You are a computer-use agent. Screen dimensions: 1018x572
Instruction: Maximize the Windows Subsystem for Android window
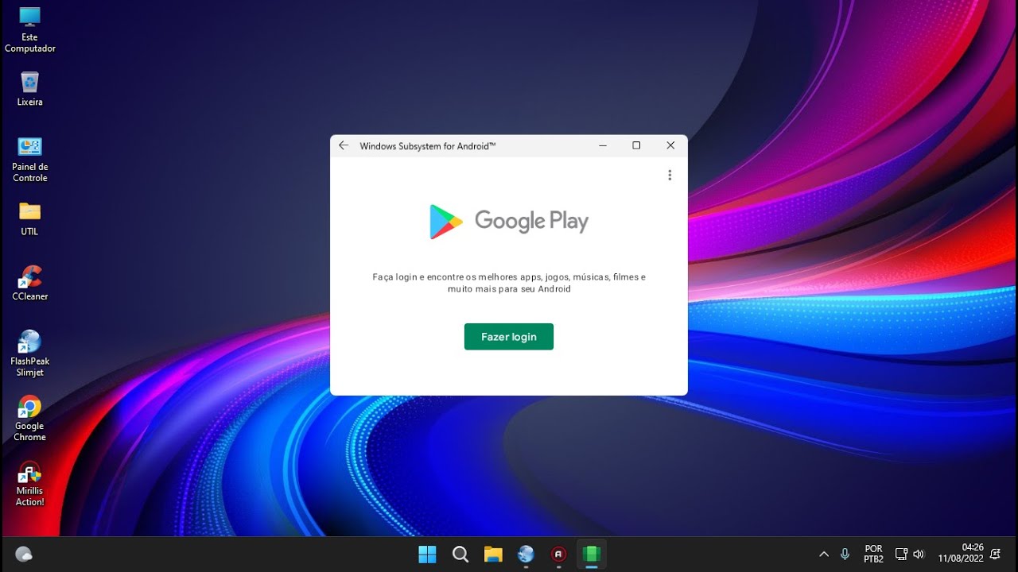coord(636,145)
